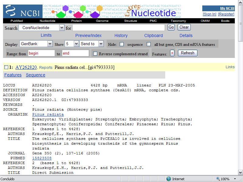Viewport: 243px width, 182px height.
Task: Switch to the Limits tab
Action: click(x=46, y=35)
